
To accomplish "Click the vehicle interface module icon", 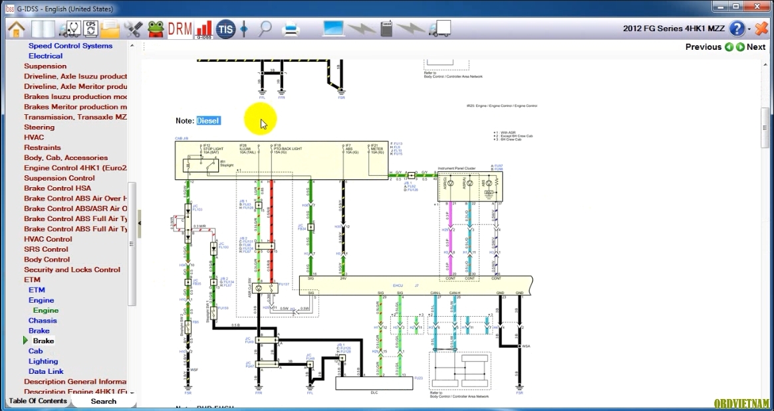I will 386,29.
